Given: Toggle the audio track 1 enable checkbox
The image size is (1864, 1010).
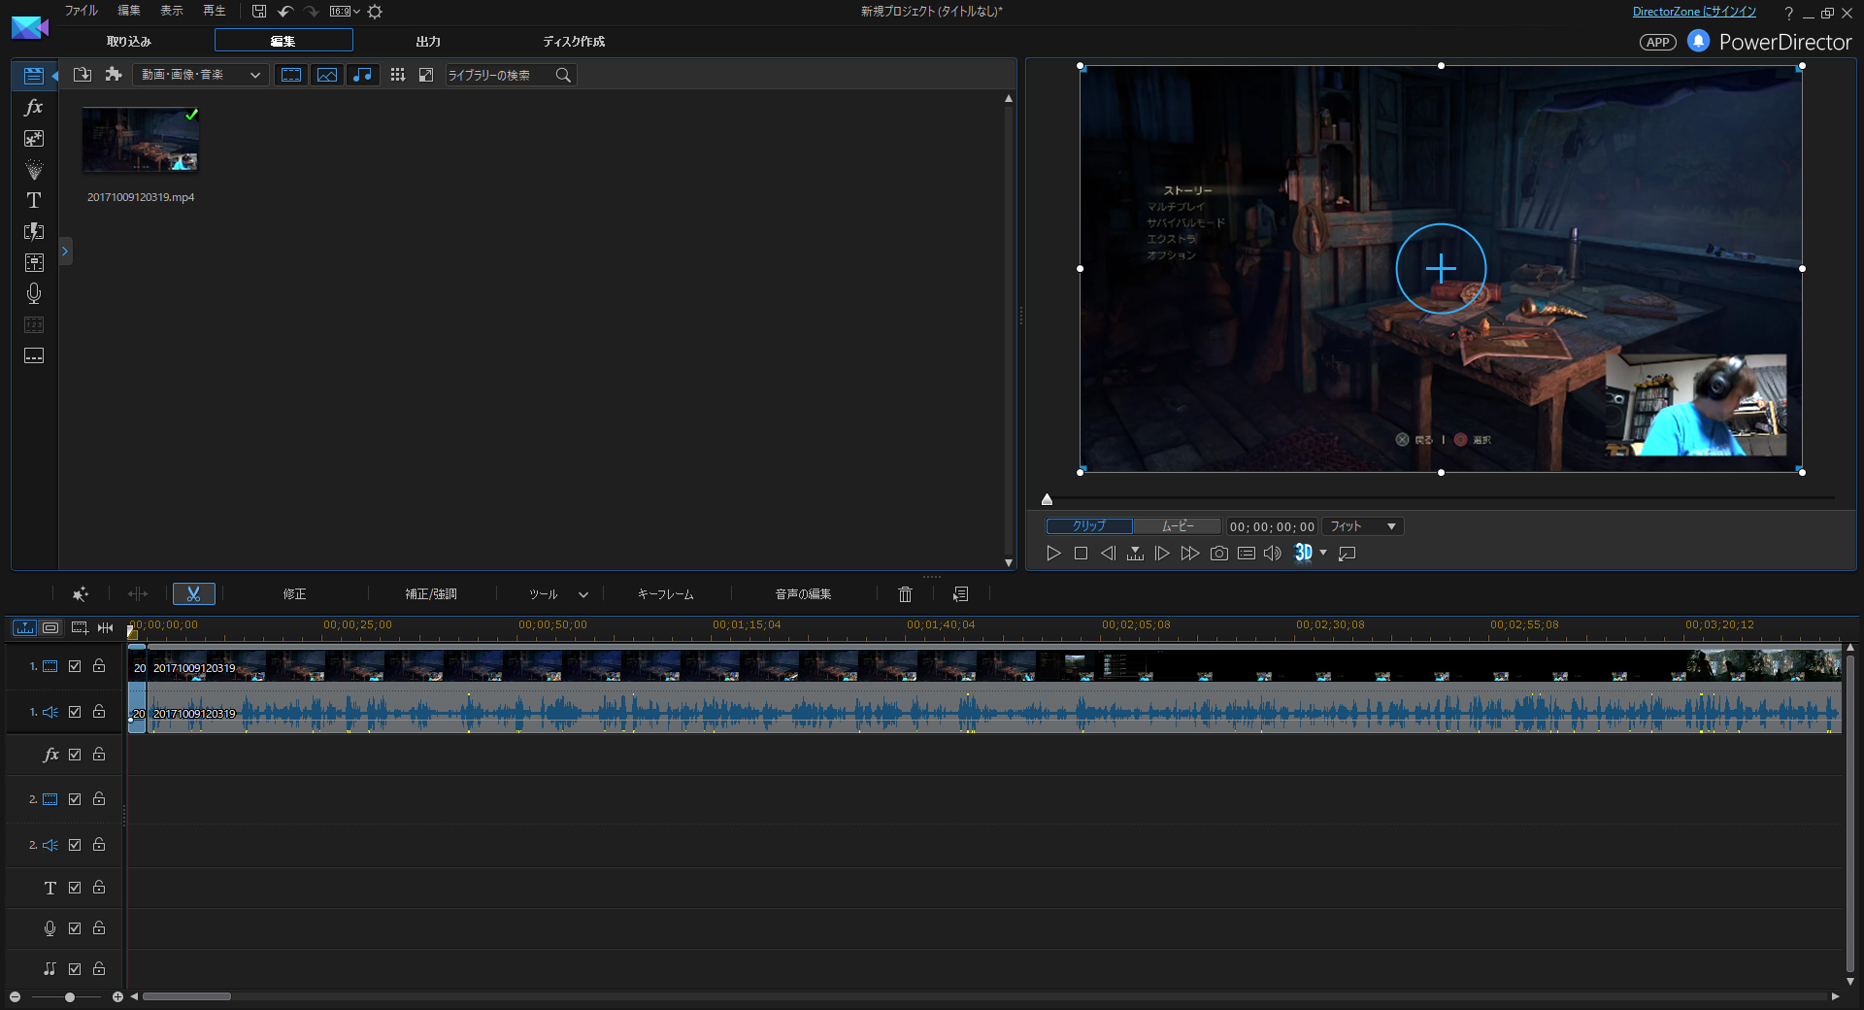Looking at the screenshot, I should (x=75, y=712).
